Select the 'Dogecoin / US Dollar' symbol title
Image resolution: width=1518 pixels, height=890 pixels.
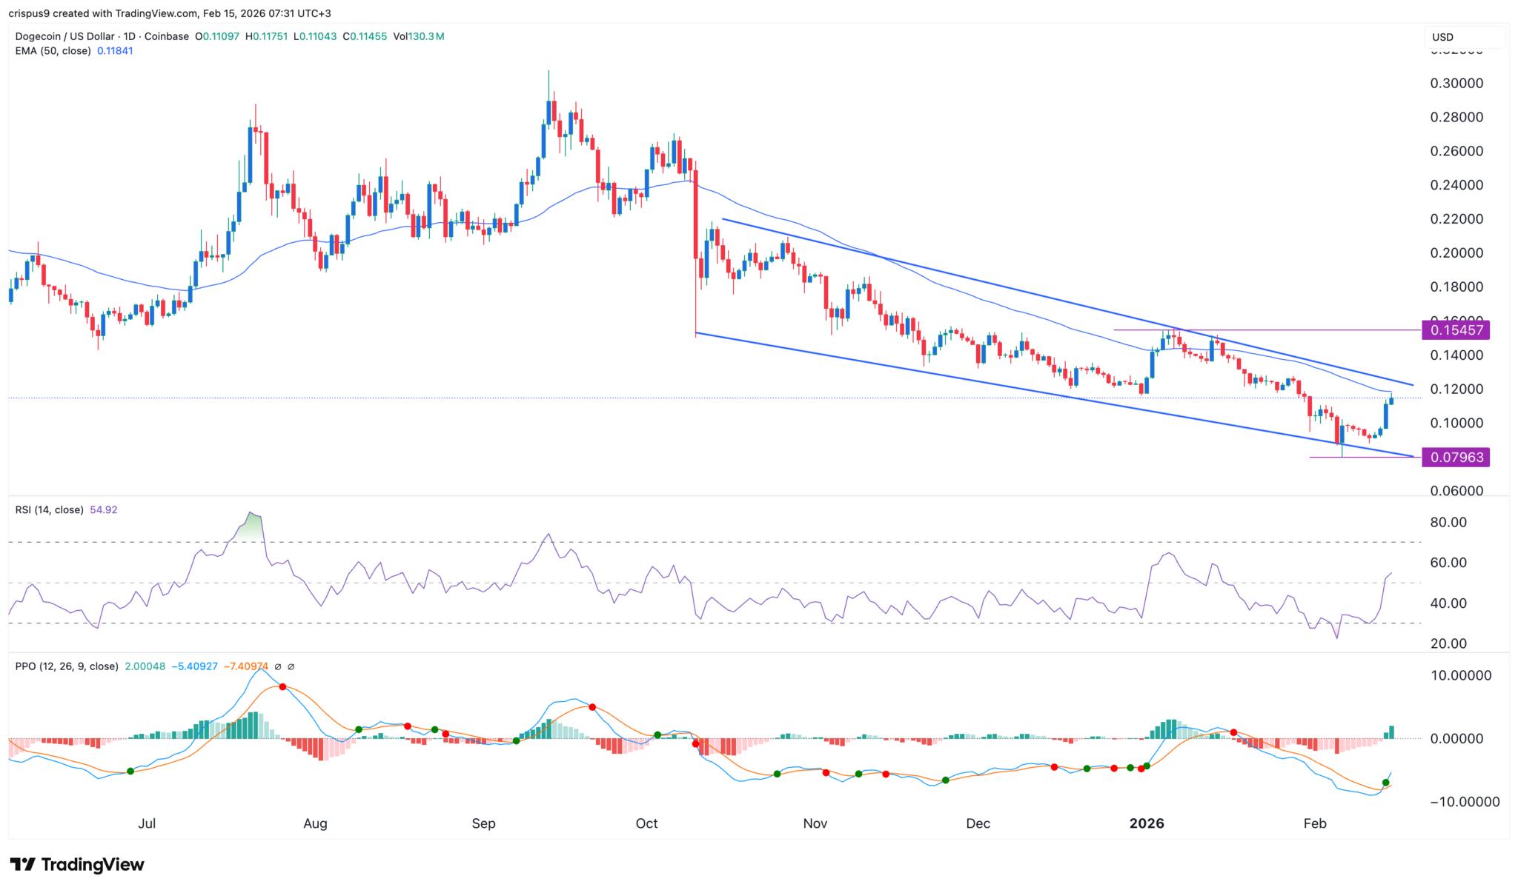click(x=65, y=35)
